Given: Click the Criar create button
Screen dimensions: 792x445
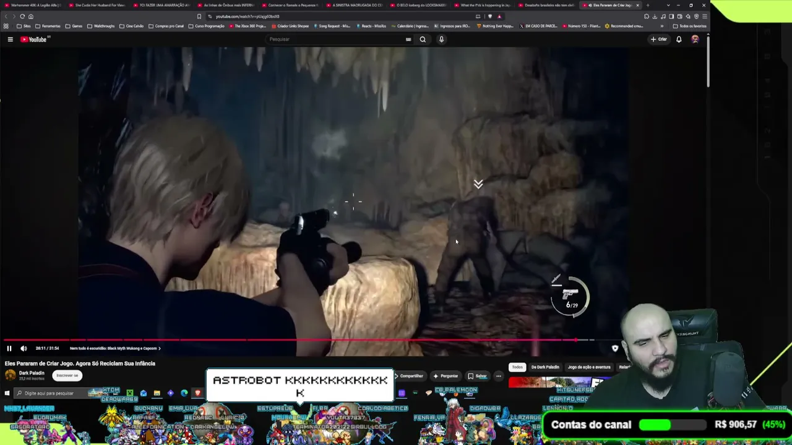Looking at the screenshot, I should click(x=659, y=40).
